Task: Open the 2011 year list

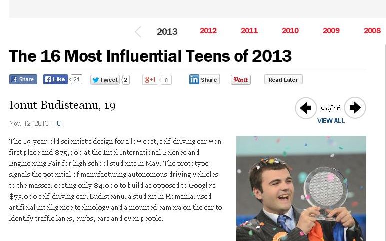Action: 249,31
